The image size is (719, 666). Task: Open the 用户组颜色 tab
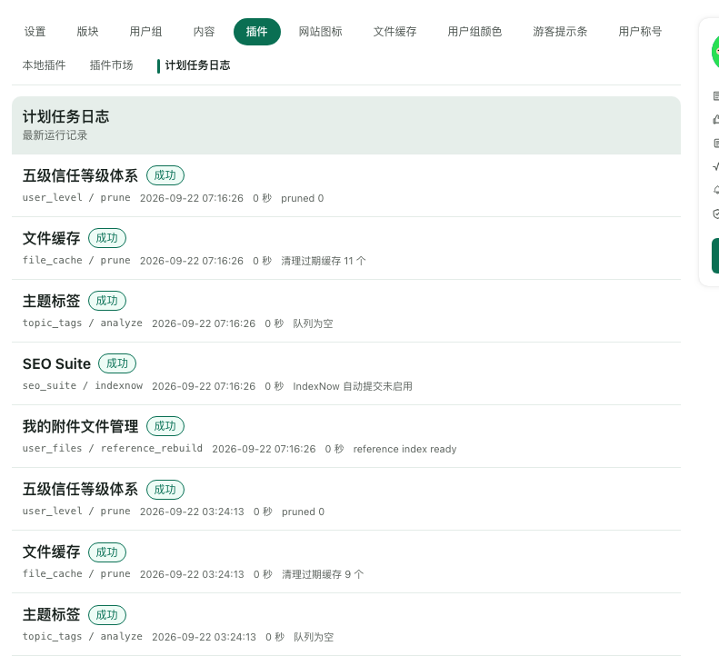pyautogui.click(x=474, y=32)
